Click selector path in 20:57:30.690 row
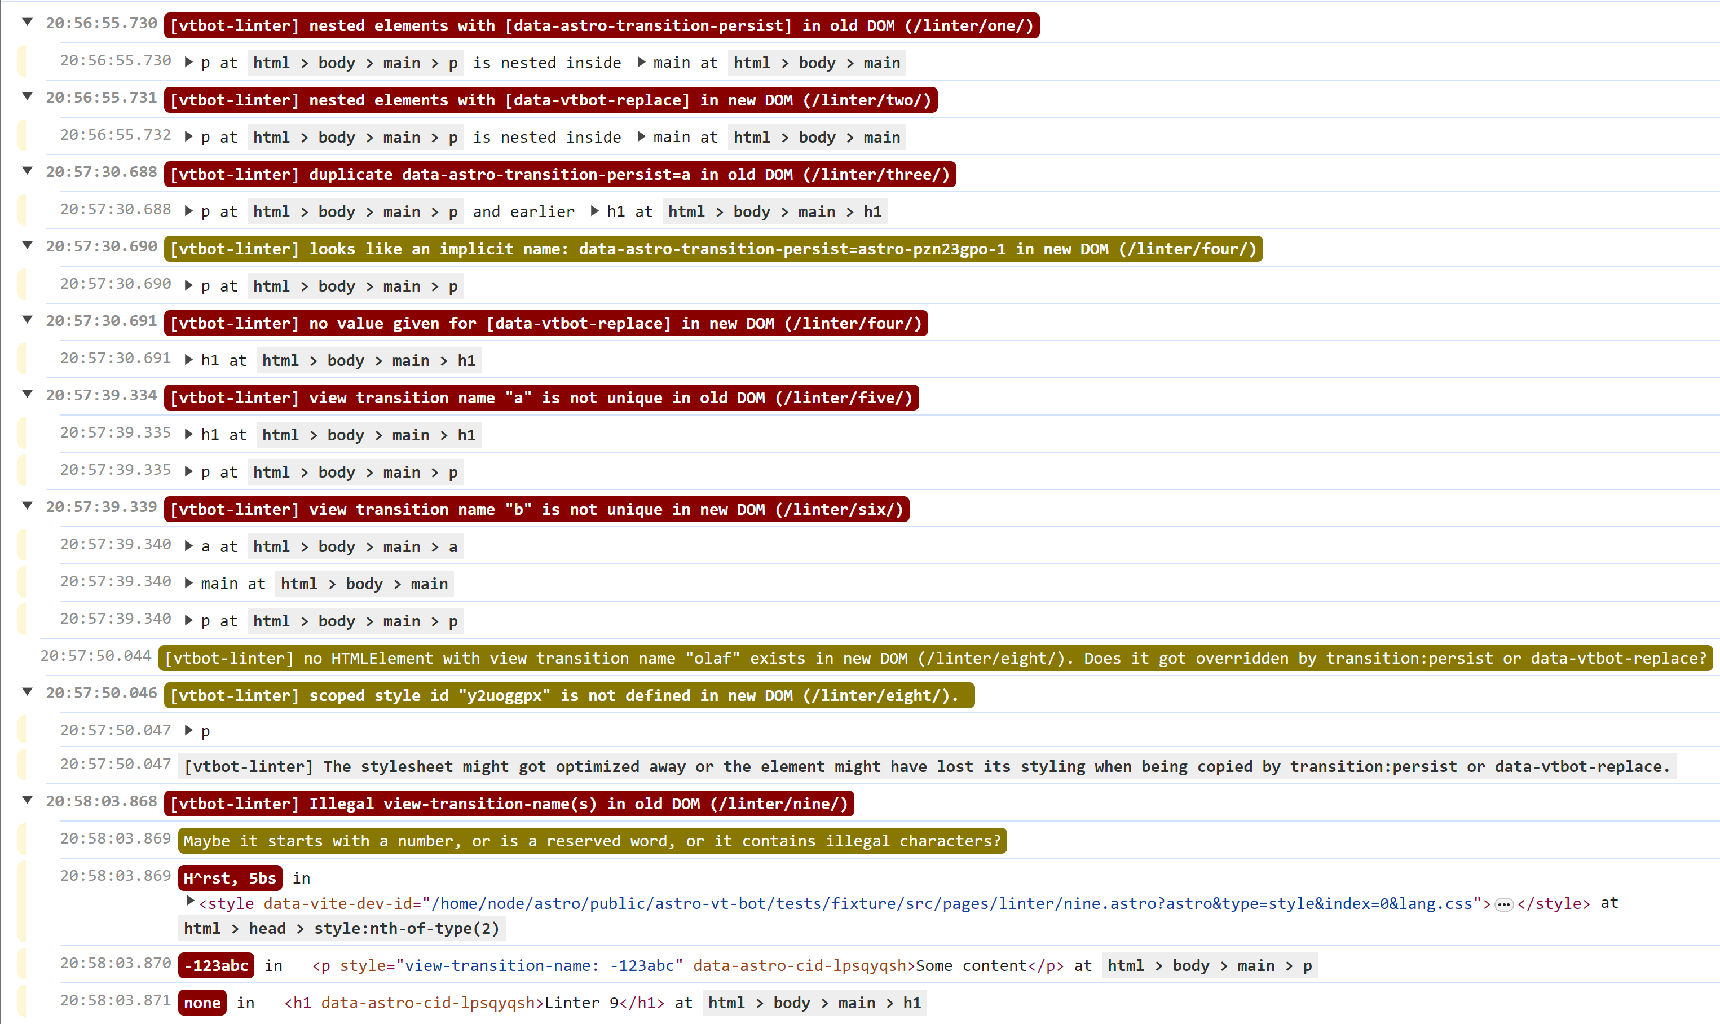 [x=355, y=286]
